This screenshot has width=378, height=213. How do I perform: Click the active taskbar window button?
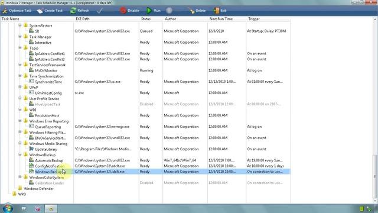[51, 208]
